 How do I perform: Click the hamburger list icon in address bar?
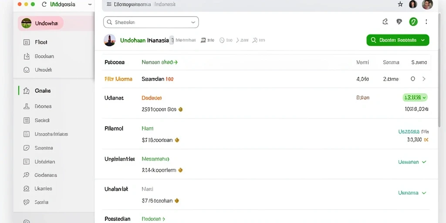point(109,4)
